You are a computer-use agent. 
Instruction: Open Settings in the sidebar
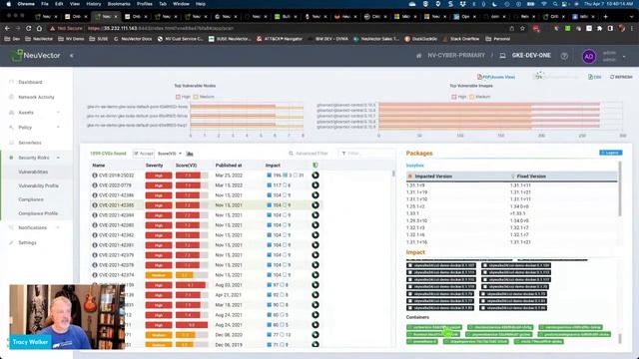click(x=27, y=242)
